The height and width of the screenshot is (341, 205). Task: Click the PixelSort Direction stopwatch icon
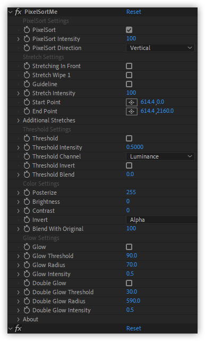pos(27,48)
